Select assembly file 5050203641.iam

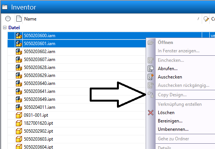coord(40,91)
